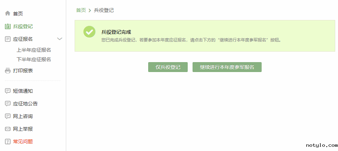Click the green checkmark success icon
338x151 pixels.
[89, 32]
